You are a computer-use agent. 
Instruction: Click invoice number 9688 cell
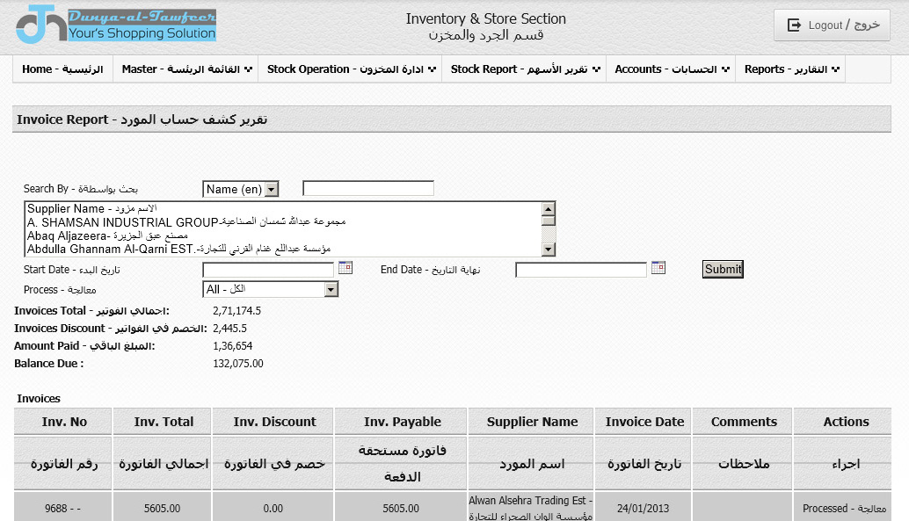click(62, 508)
